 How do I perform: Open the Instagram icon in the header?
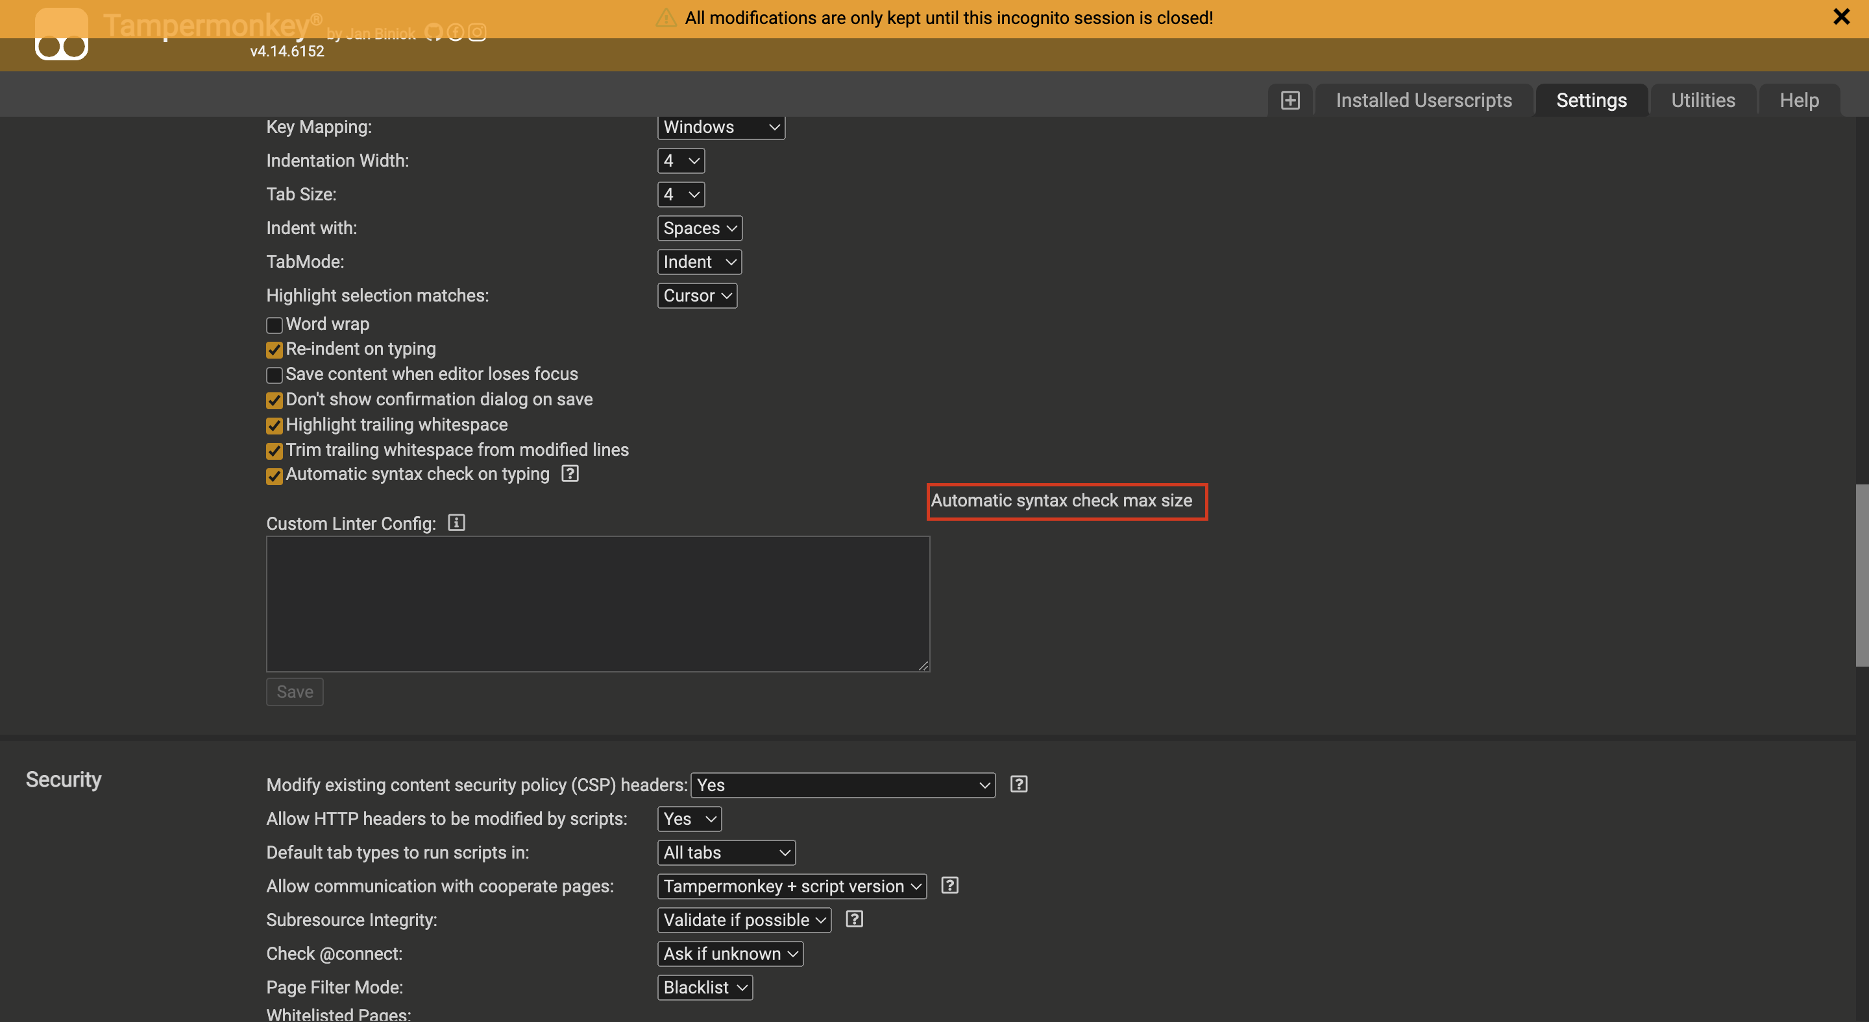(x=477, y=32)
